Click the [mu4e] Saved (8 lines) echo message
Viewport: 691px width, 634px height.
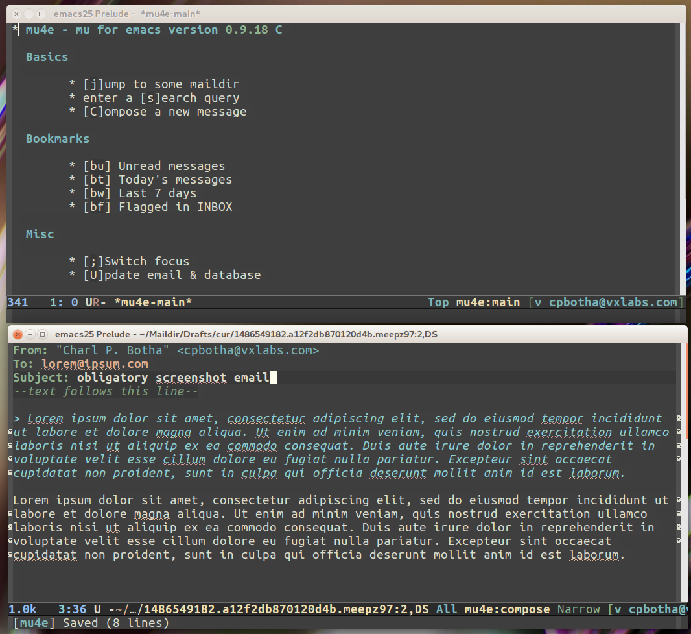coord(91,623)
